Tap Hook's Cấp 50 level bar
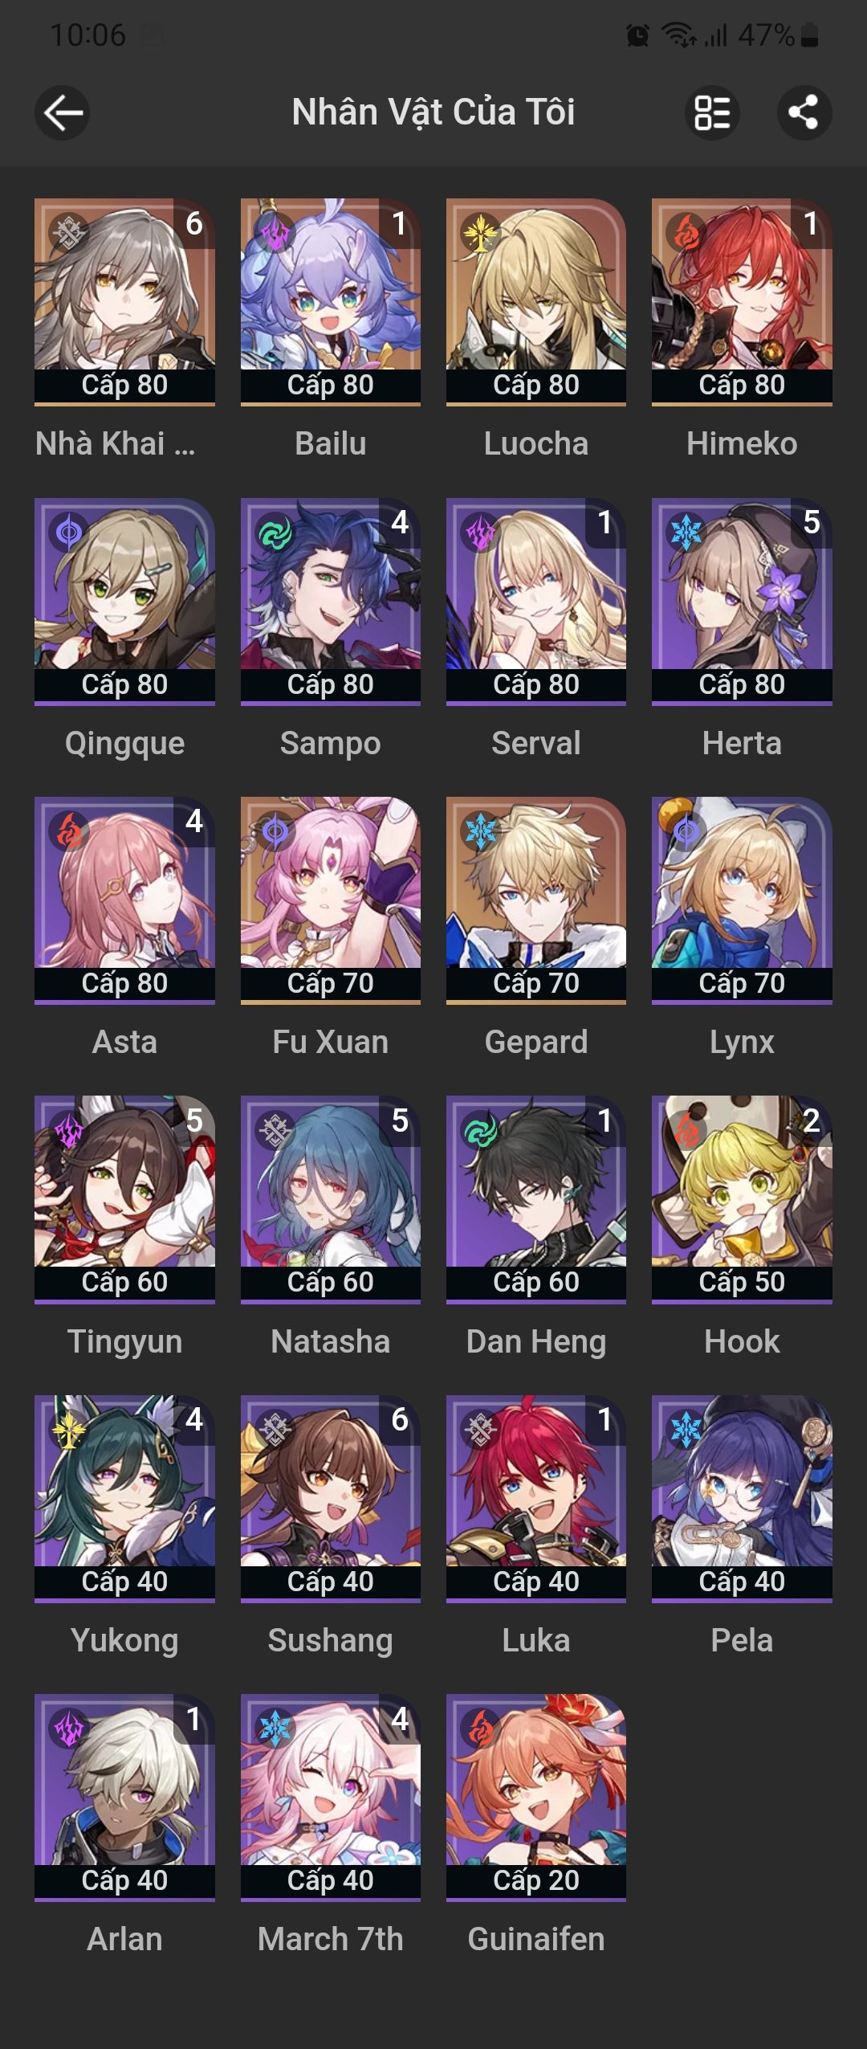Image resolution: width=867 pixels, height=2049 pixels. pos(742,1282)
